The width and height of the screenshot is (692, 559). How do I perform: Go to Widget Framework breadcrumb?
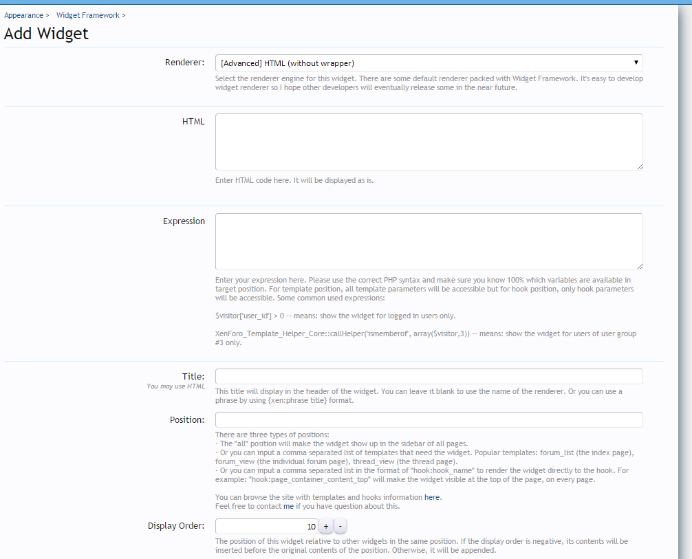pos(88,15)
